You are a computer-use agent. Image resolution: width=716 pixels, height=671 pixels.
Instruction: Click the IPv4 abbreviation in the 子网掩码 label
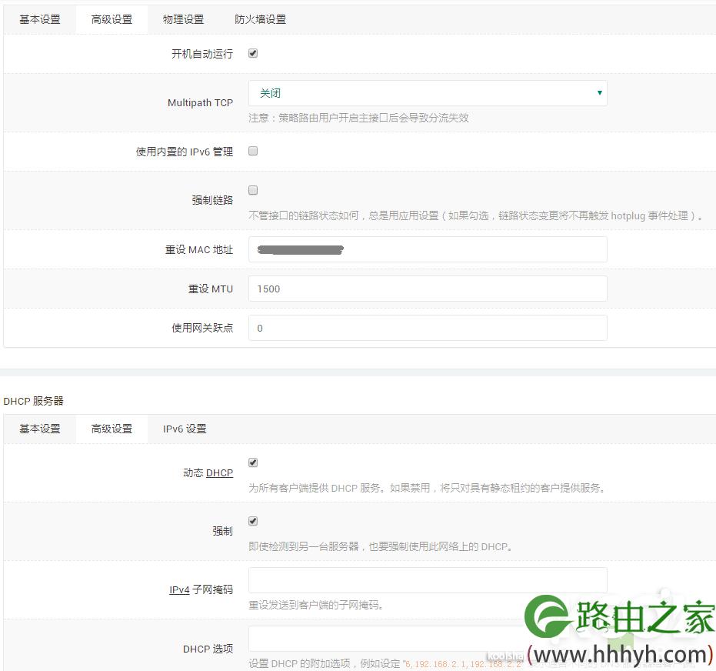point(179,590)
